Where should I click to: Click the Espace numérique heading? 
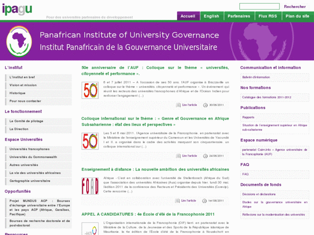(x=259, y=140)
